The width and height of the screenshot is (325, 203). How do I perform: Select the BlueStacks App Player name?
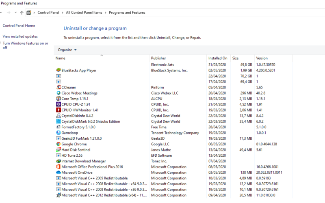pos(79,70)
